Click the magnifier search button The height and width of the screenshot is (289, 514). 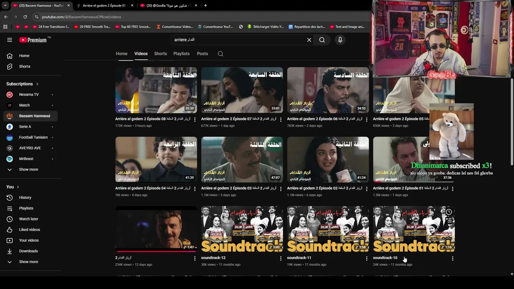point(322,40)
